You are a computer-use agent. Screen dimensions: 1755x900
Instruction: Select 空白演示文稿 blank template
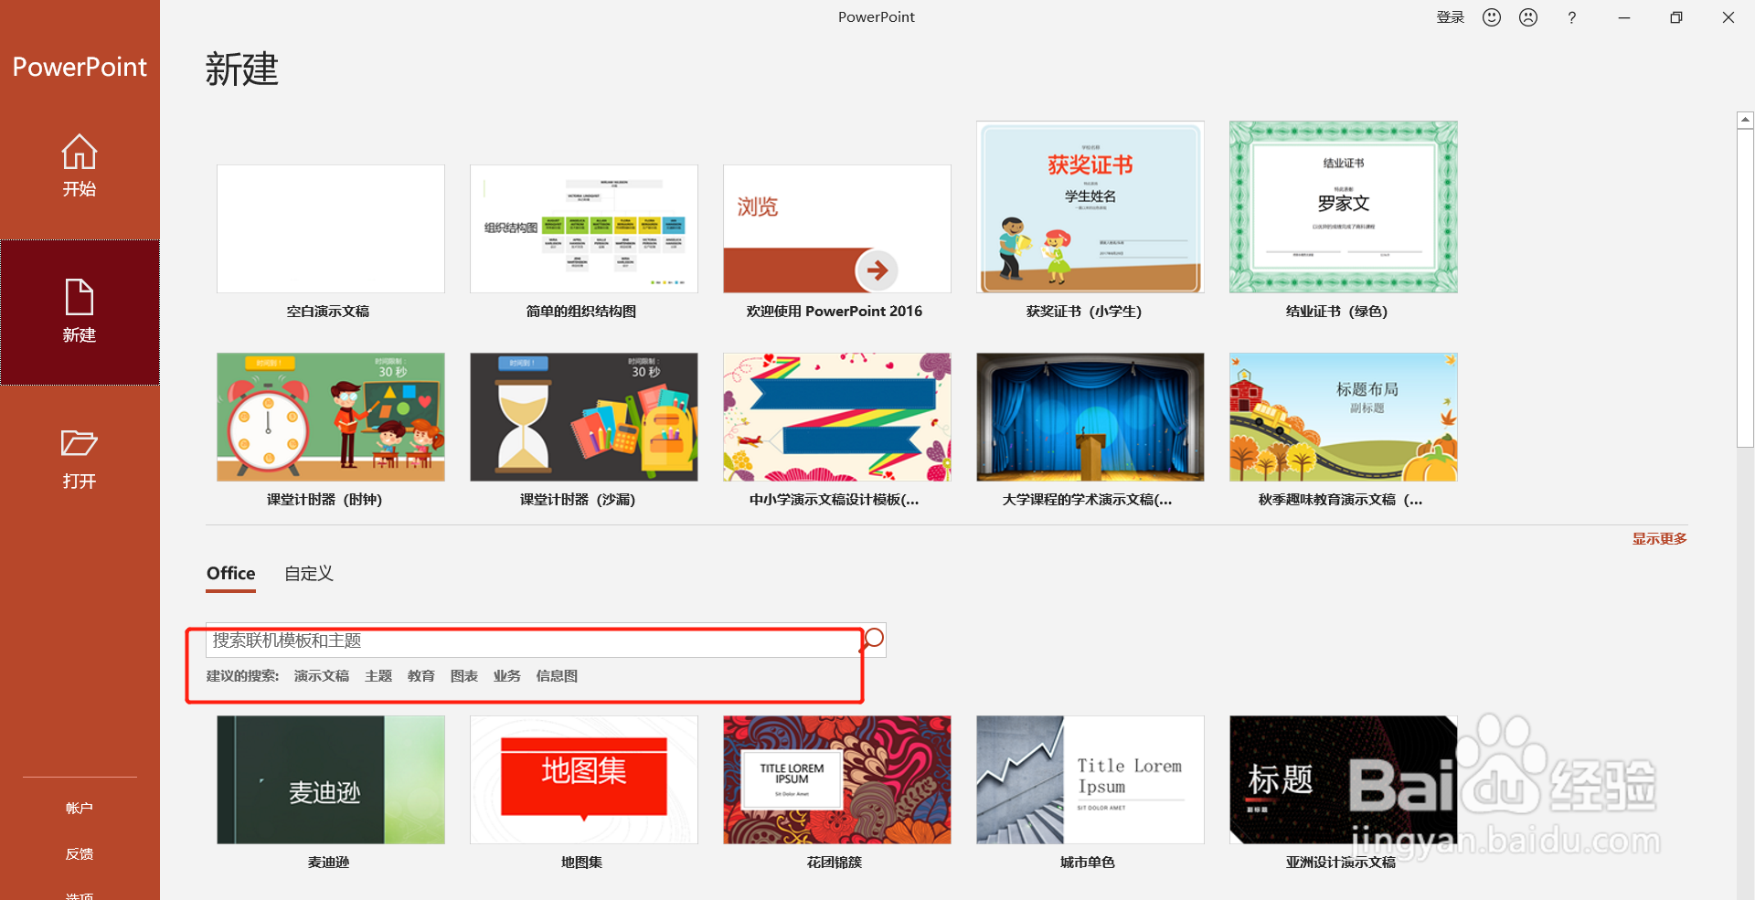click(x=331, y=228)
